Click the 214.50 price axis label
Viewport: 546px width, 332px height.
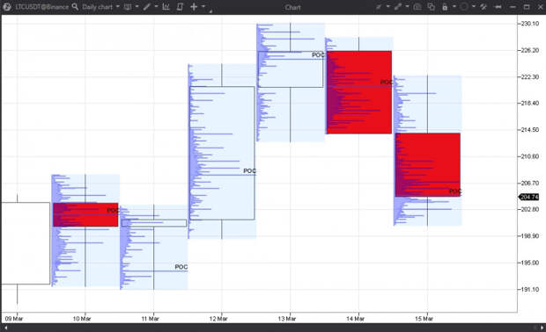pyautogui.click(x=529, y=129)
